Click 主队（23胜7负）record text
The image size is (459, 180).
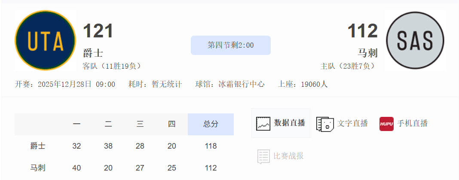tap(348, 66)
